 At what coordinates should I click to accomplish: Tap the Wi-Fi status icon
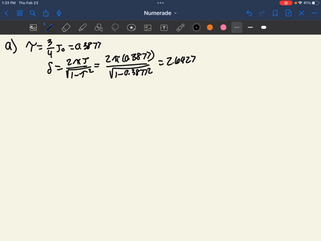click(x=300, y=3)
